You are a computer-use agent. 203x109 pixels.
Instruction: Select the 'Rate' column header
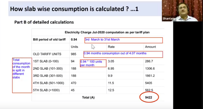(x=111, y=47)
